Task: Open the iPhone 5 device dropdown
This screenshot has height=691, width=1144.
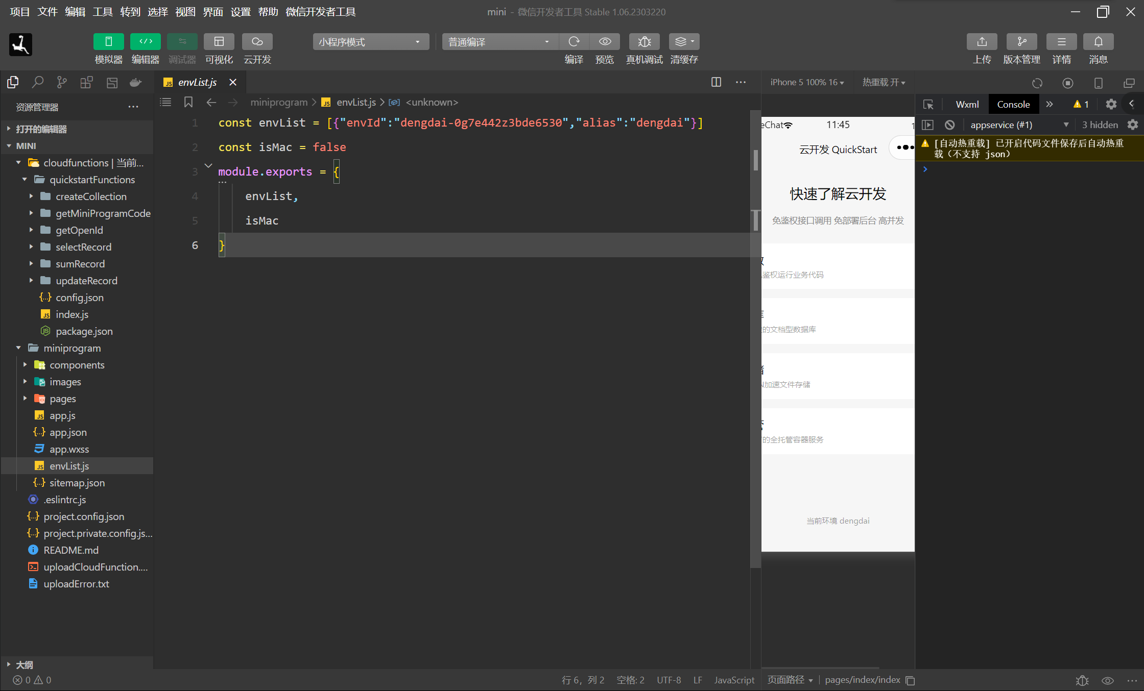Action: click(x=807, y=82)
